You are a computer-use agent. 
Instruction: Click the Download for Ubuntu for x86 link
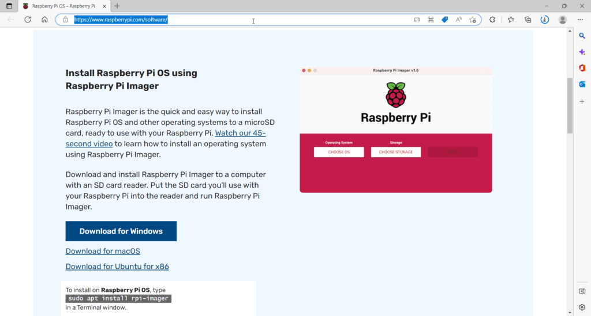[x=117, y=266]
